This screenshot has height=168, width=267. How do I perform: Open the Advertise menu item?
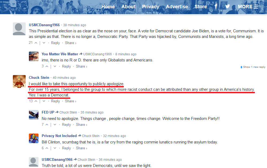(177, 7)
